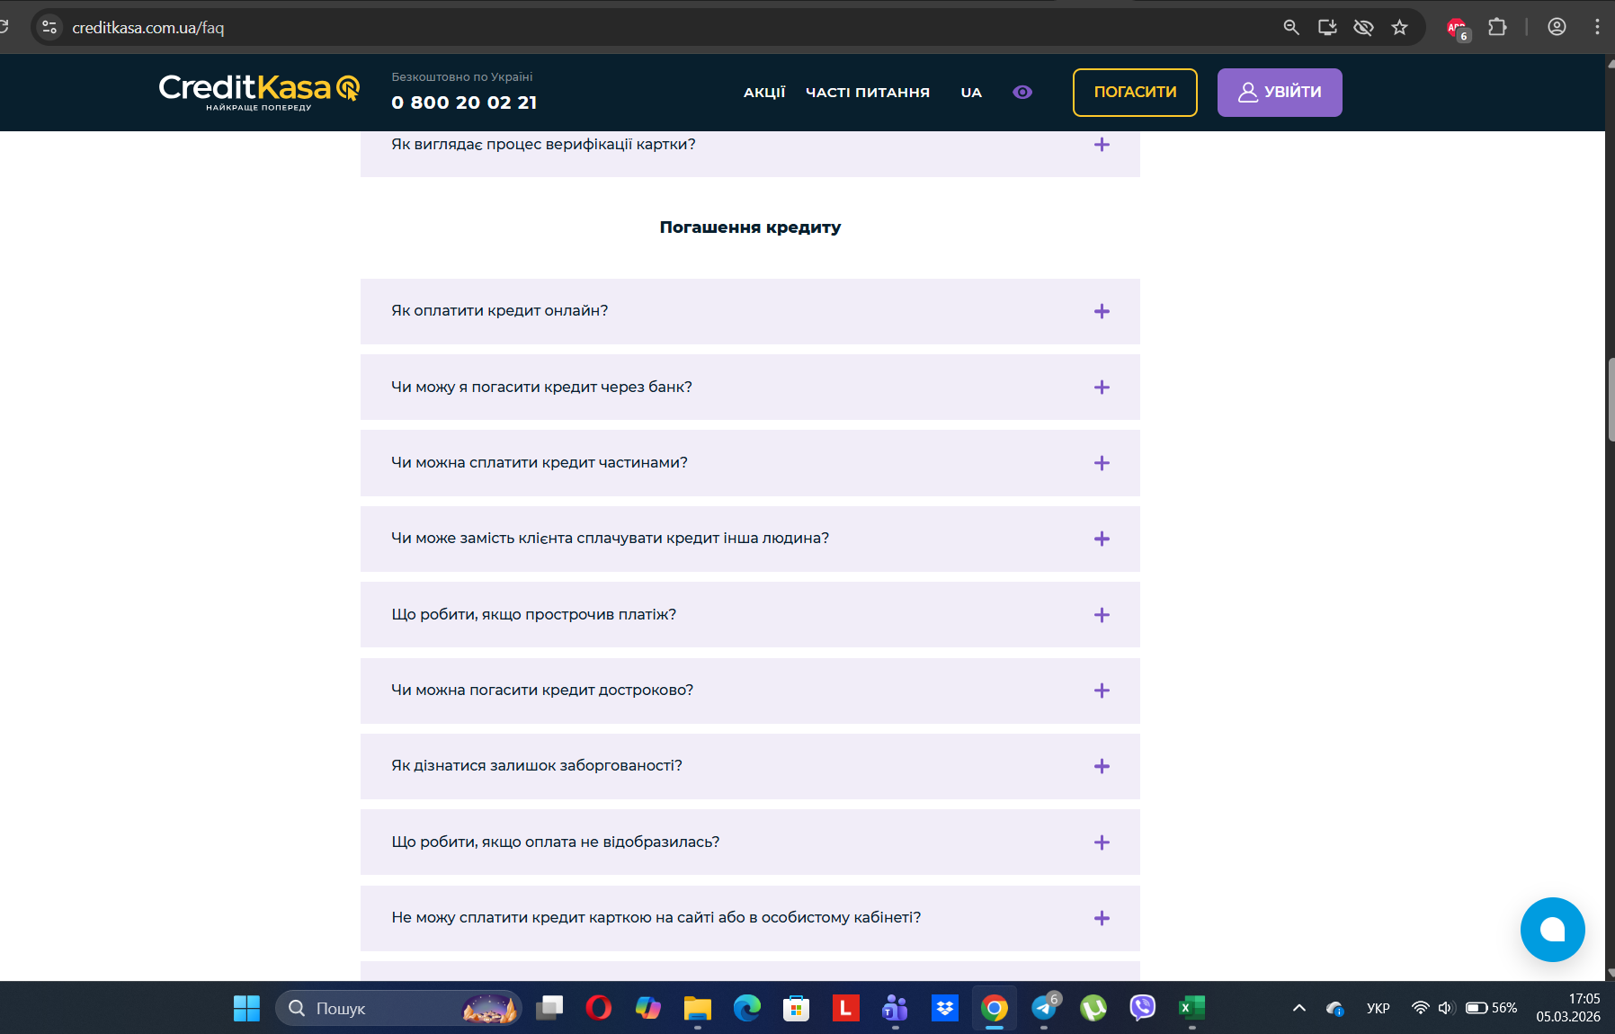Switch to Google Chrome on taskbar
Image resolution: width=1615 pixels, height=1034 pixels.
pyautogui.click(x=994, y=1008)
